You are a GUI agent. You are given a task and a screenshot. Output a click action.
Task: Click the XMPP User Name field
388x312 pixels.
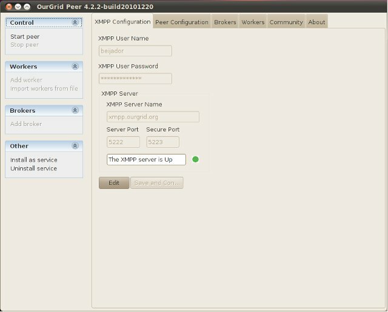tap(135, 51)
